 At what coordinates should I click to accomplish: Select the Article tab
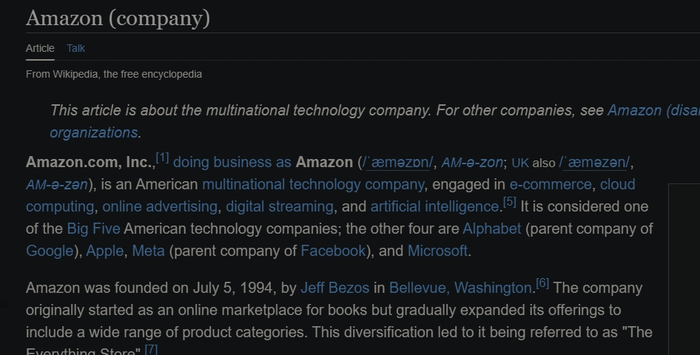40,48
